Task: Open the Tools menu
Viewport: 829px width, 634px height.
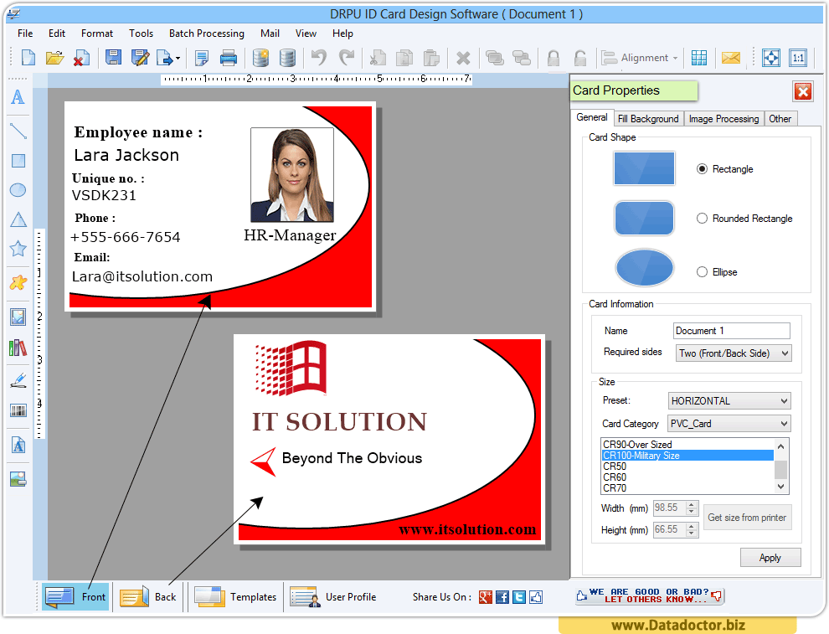Action: 142,34
